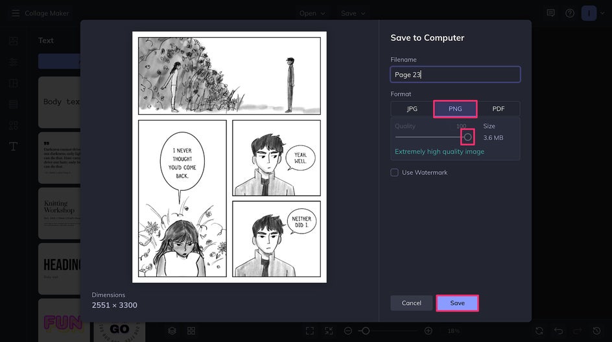Expand the Save dropdown in top bar
The image size is (612, 342).
point(353,13)
